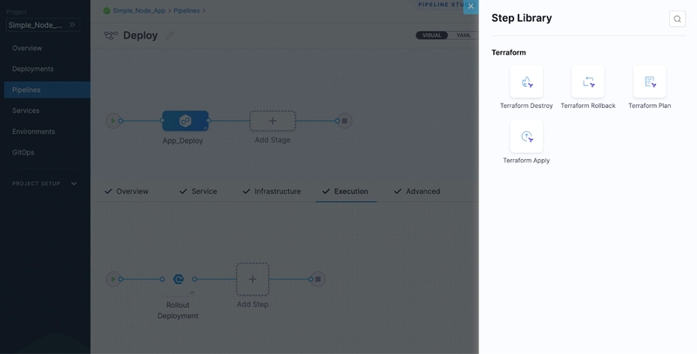Click the Terraform Rollback label
Image resolution: width=697 pixels, height=354 pixels.
pos(588,105)
